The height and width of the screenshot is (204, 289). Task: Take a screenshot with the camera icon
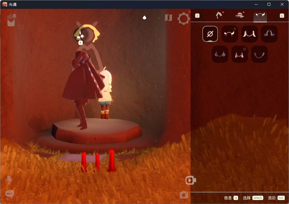click(x=184, y=195)
